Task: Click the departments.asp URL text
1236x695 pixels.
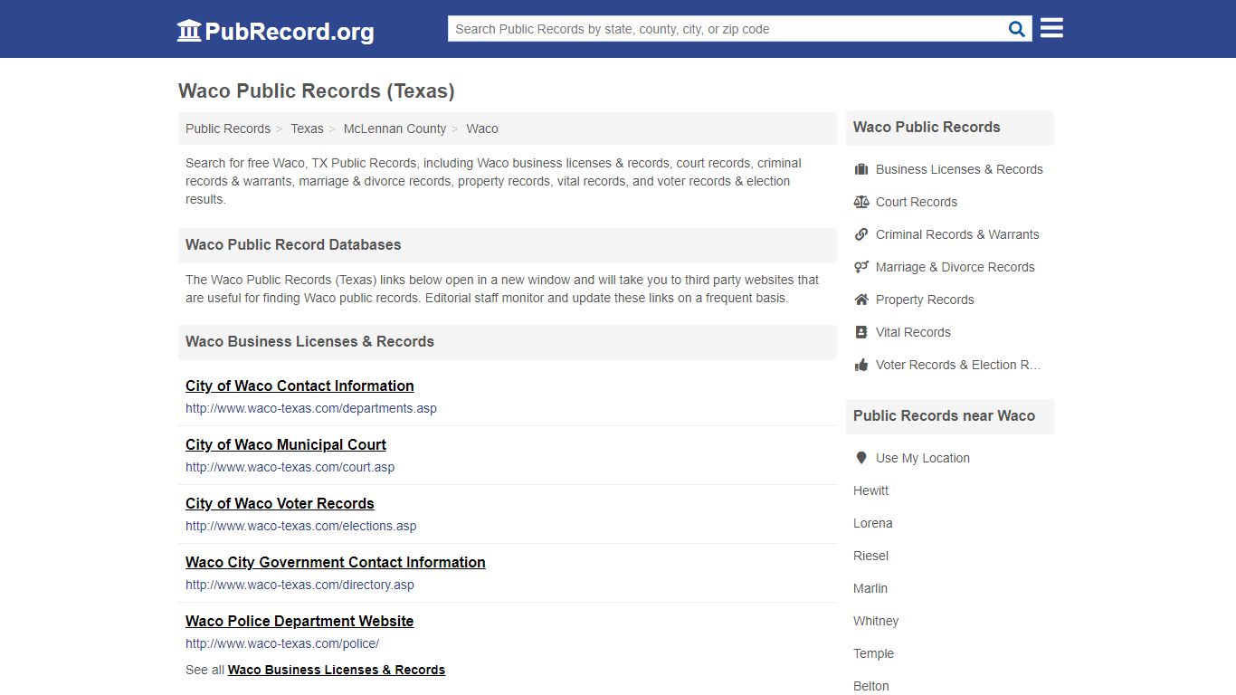Action: pos(311,408)
